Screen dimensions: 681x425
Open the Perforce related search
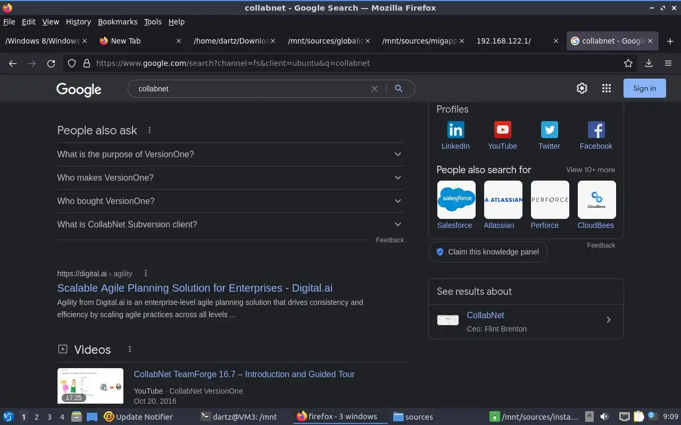click(x=550, y=205)
